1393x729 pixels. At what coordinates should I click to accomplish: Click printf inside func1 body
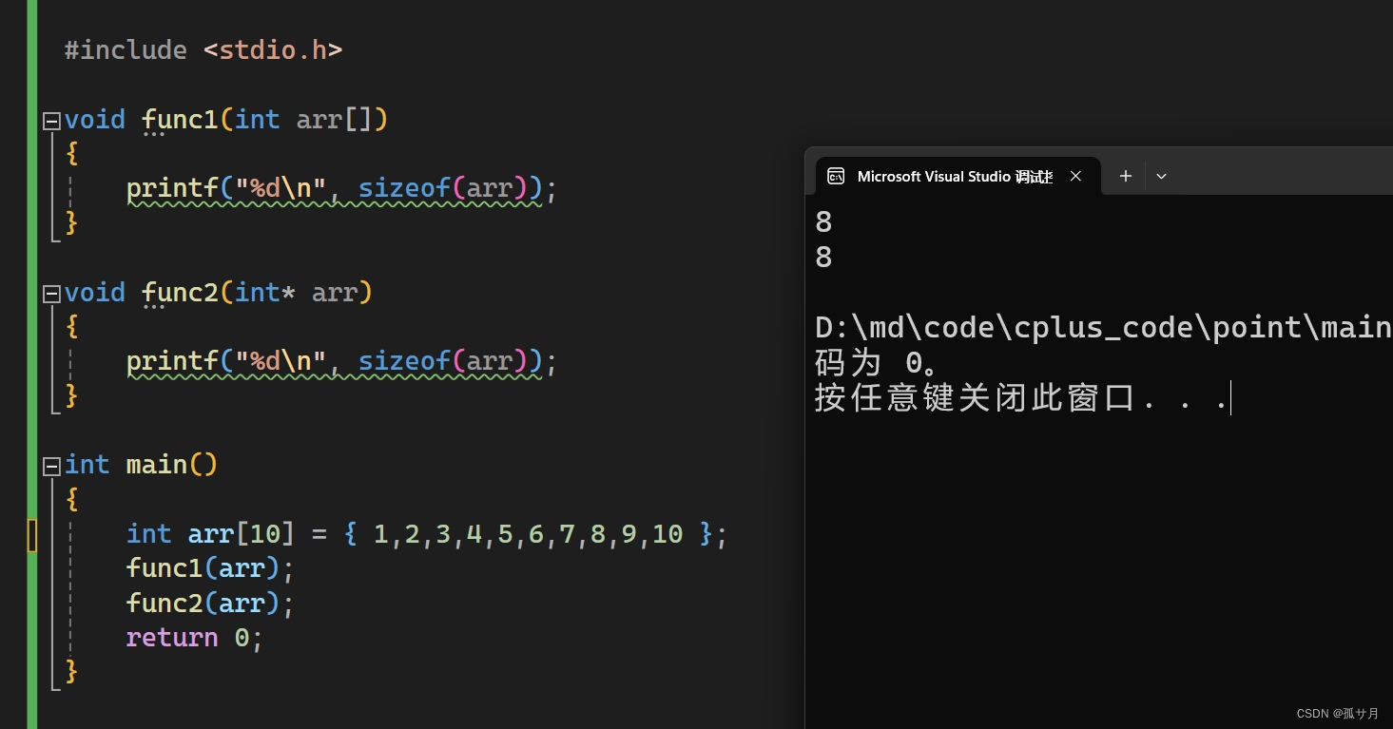pyautogui.click(x=172, y=189)
